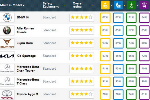Image resolution: width=150 pixels, height=100 pixels.
Task: Open the arrow beside the blue child icon
Action: tap(124, 5)
